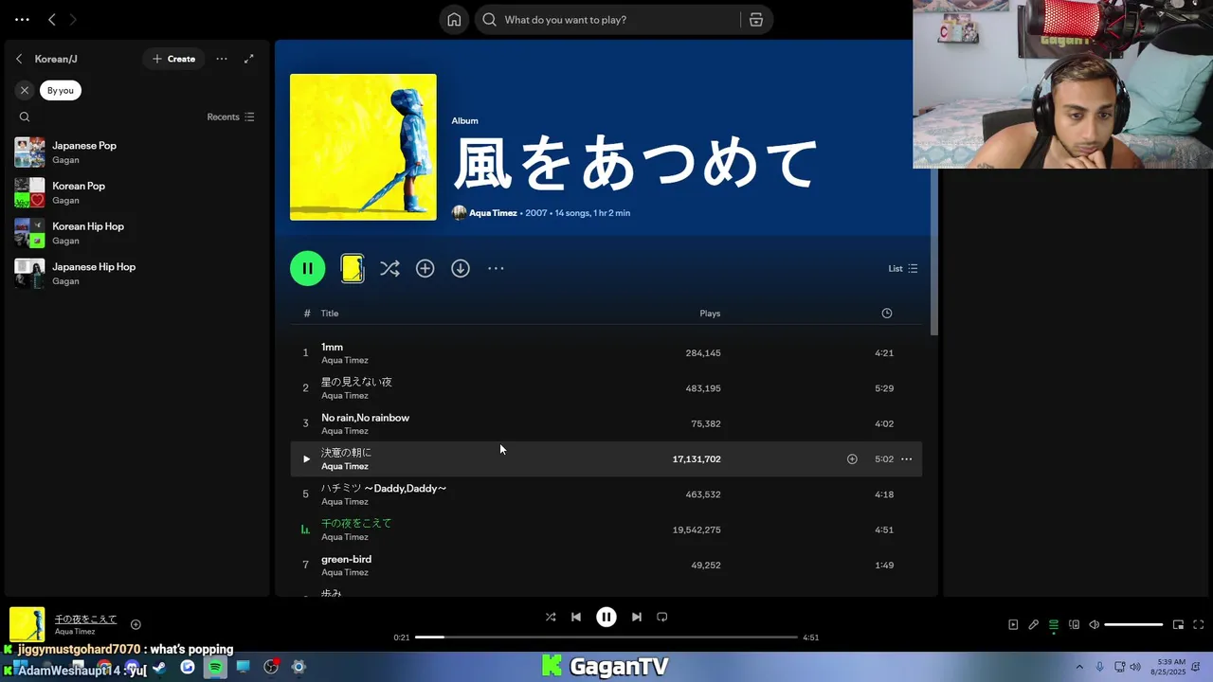
Task: Pause the album with the green button
Action: [x=307, y=268]
